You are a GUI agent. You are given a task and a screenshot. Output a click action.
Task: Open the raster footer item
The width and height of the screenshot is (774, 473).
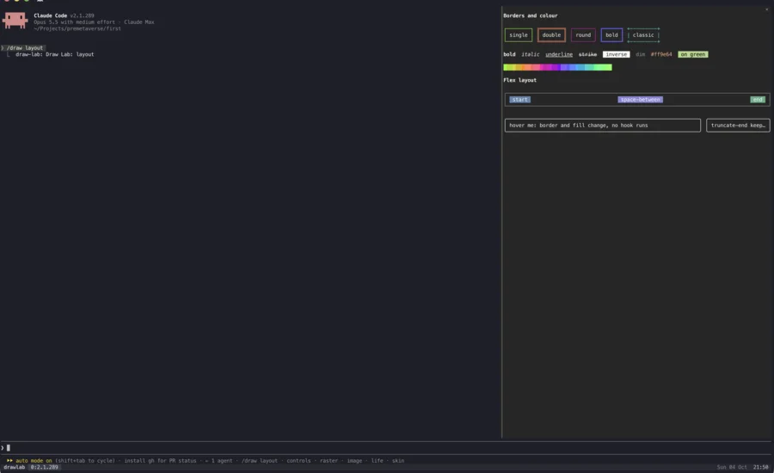329,461
